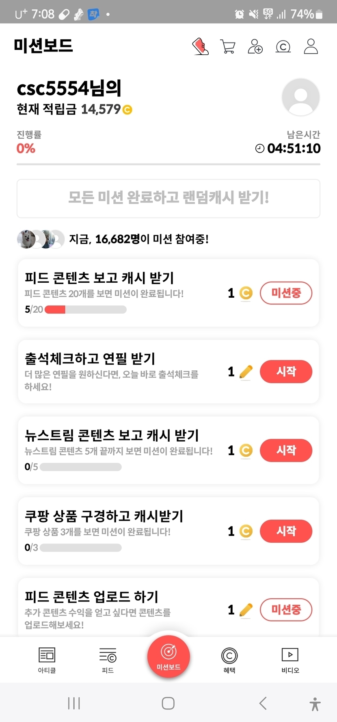Tap the 모든 미션 완료하고 랜덤캐시 받기 banner

coord(168,198)
